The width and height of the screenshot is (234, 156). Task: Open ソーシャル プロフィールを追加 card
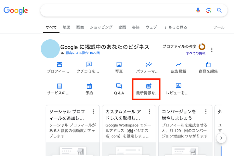tap(73, 131)
